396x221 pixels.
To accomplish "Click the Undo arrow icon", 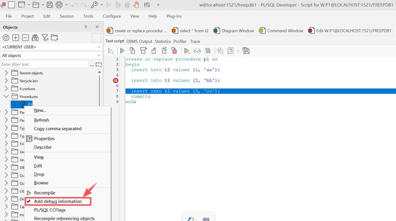I will [x=74, y=5].
